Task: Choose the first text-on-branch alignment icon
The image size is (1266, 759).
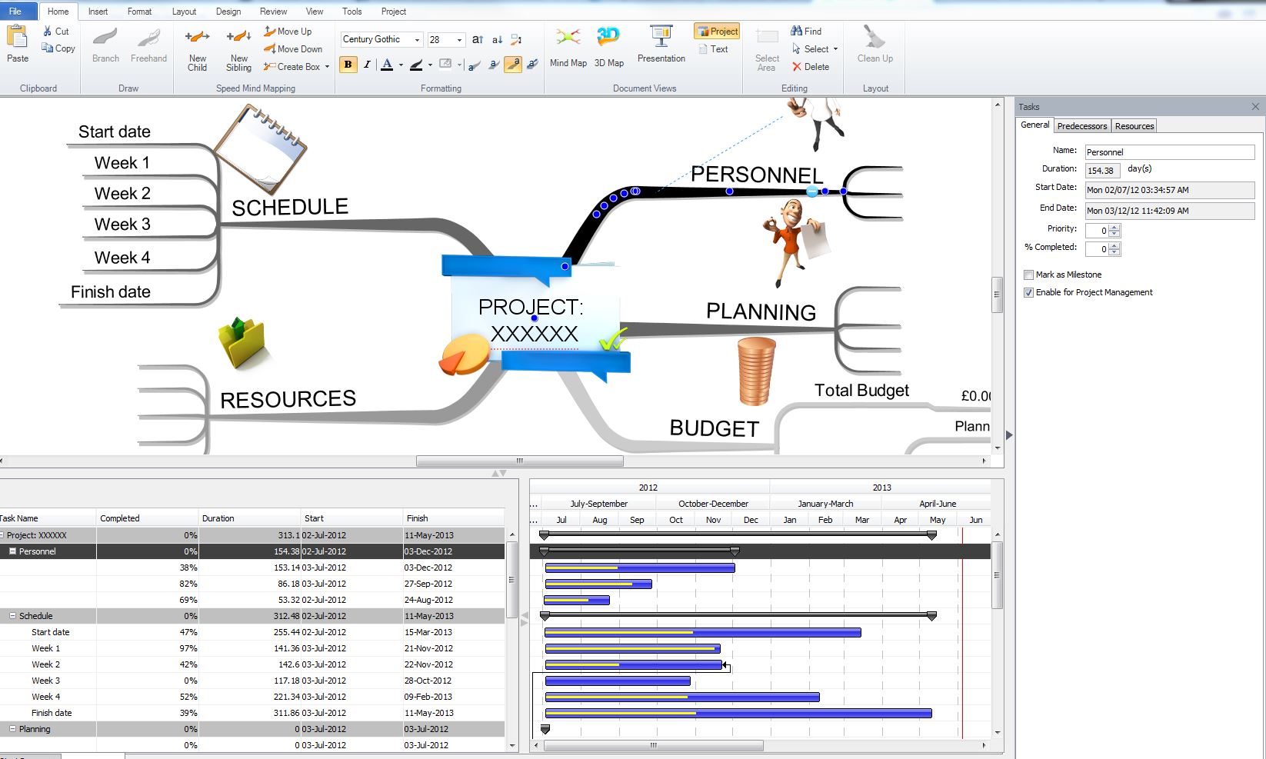Action: [x=475, y=65]
